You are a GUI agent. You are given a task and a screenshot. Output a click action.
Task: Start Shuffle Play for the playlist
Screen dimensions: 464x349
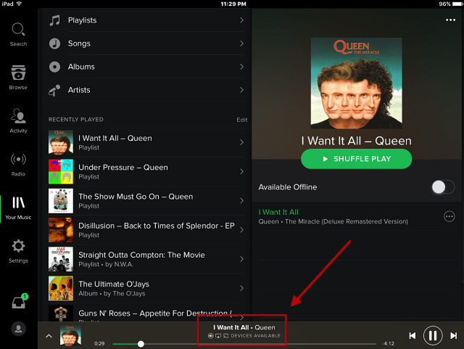tap(356, 159)
